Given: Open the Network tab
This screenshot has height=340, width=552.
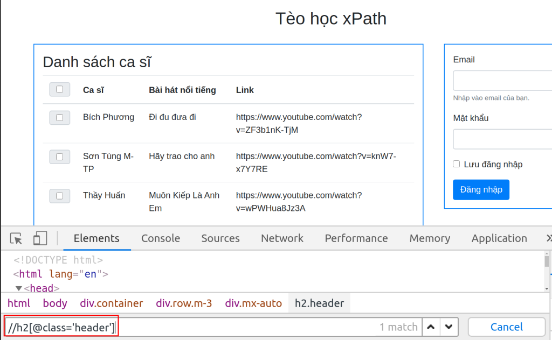Looking at the screenshot, I should click(282, 238).
